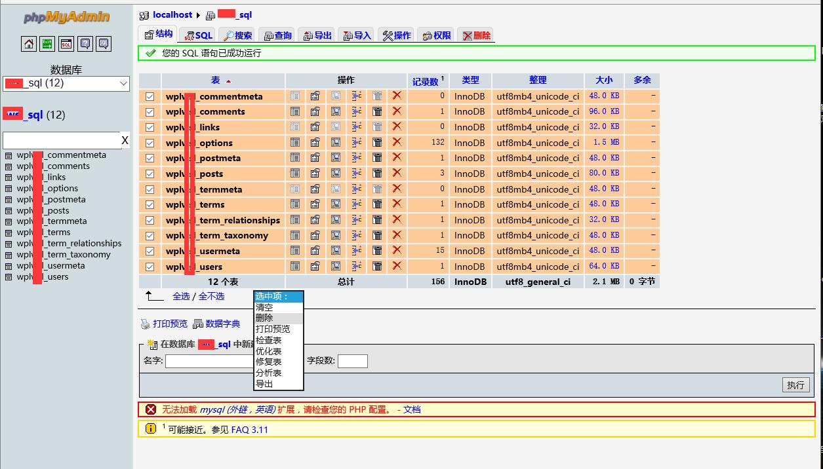Click the trash empty icon for users table
823x469 pixels.
click(377, 267)
